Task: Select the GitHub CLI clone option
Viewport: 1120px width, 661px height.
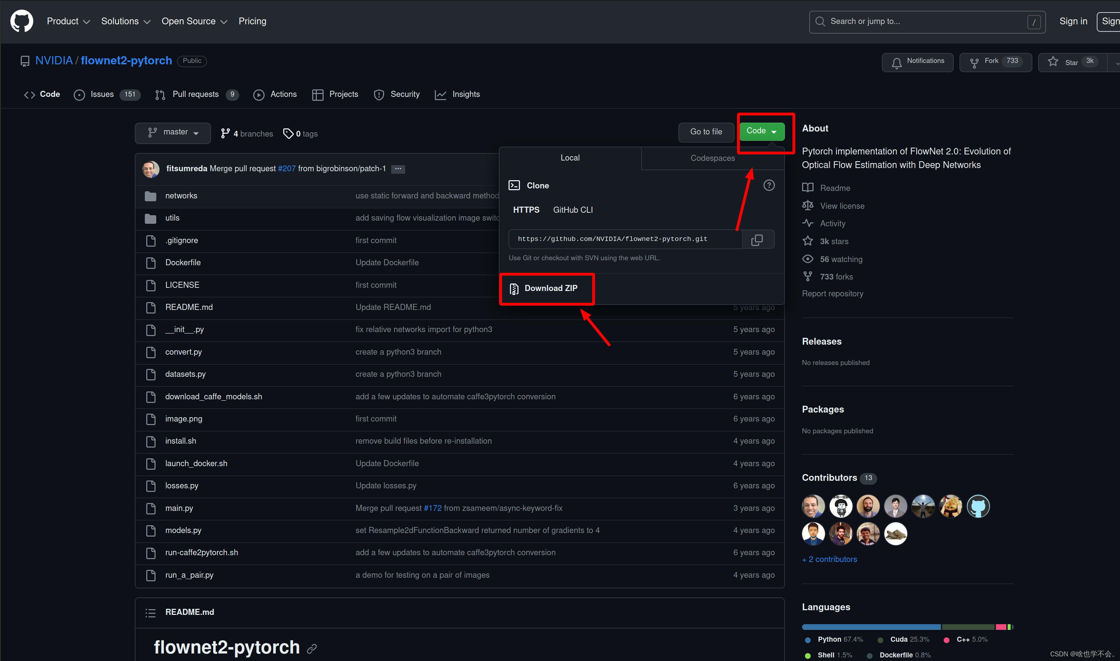Action: pos(573,210)
